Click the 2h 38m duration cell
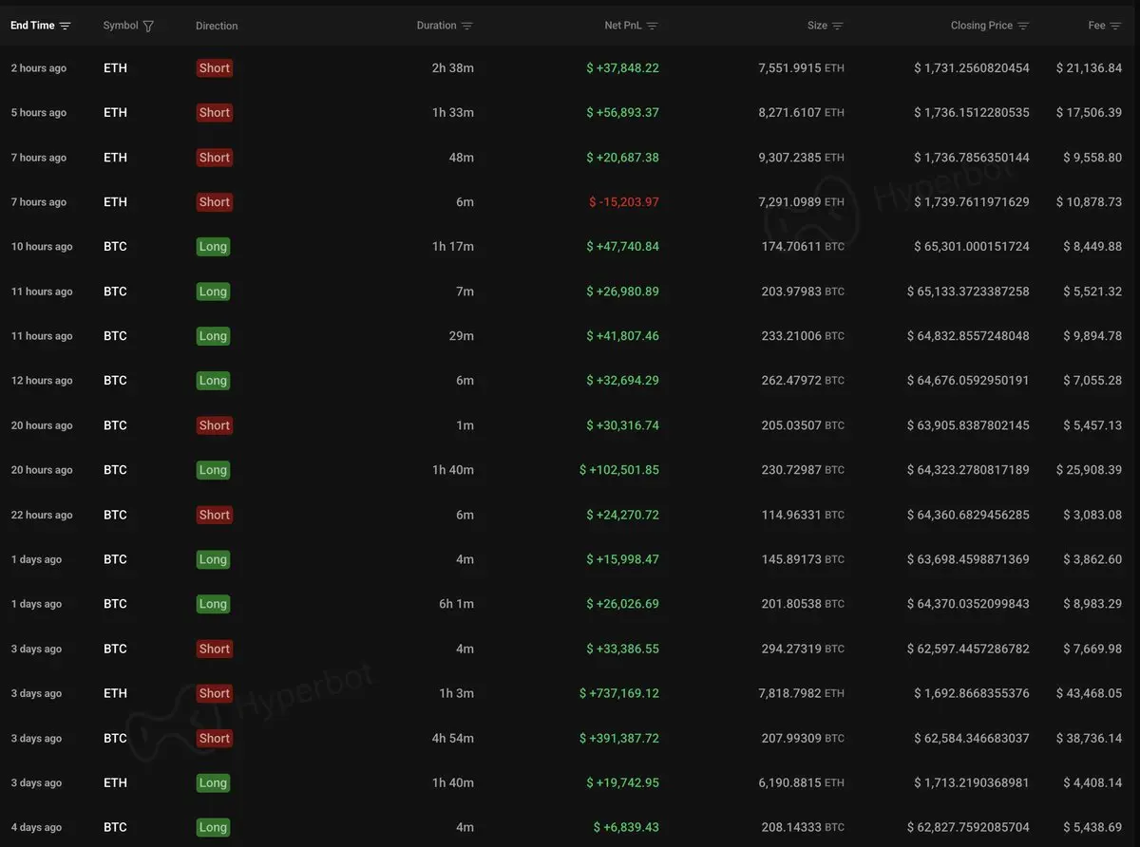 (x=452, y=68)
